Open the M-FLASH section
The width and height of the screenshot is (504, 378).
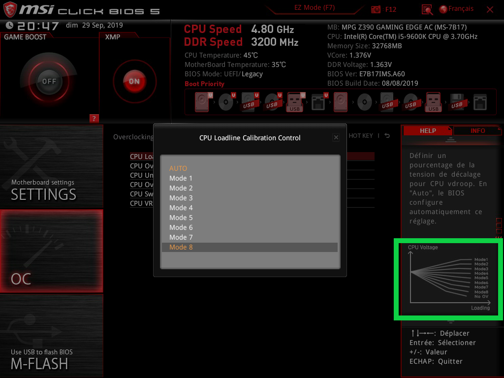(51, 336)
